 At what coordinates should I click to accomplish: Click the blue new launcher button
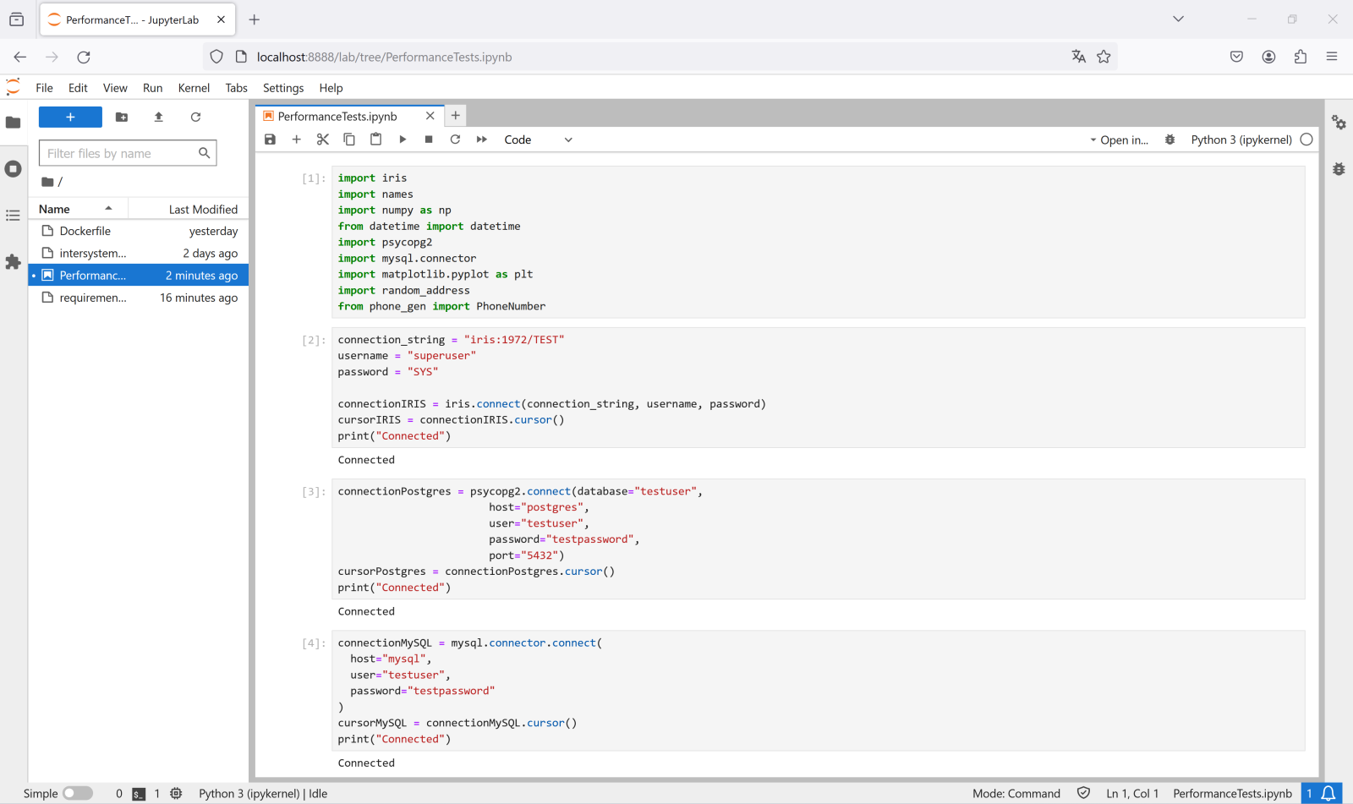[70, 118]
